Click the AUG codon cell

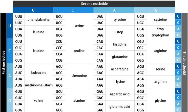[x=18, y=85]
